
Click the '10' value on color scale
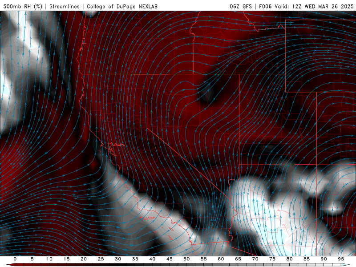click(49, 259)
